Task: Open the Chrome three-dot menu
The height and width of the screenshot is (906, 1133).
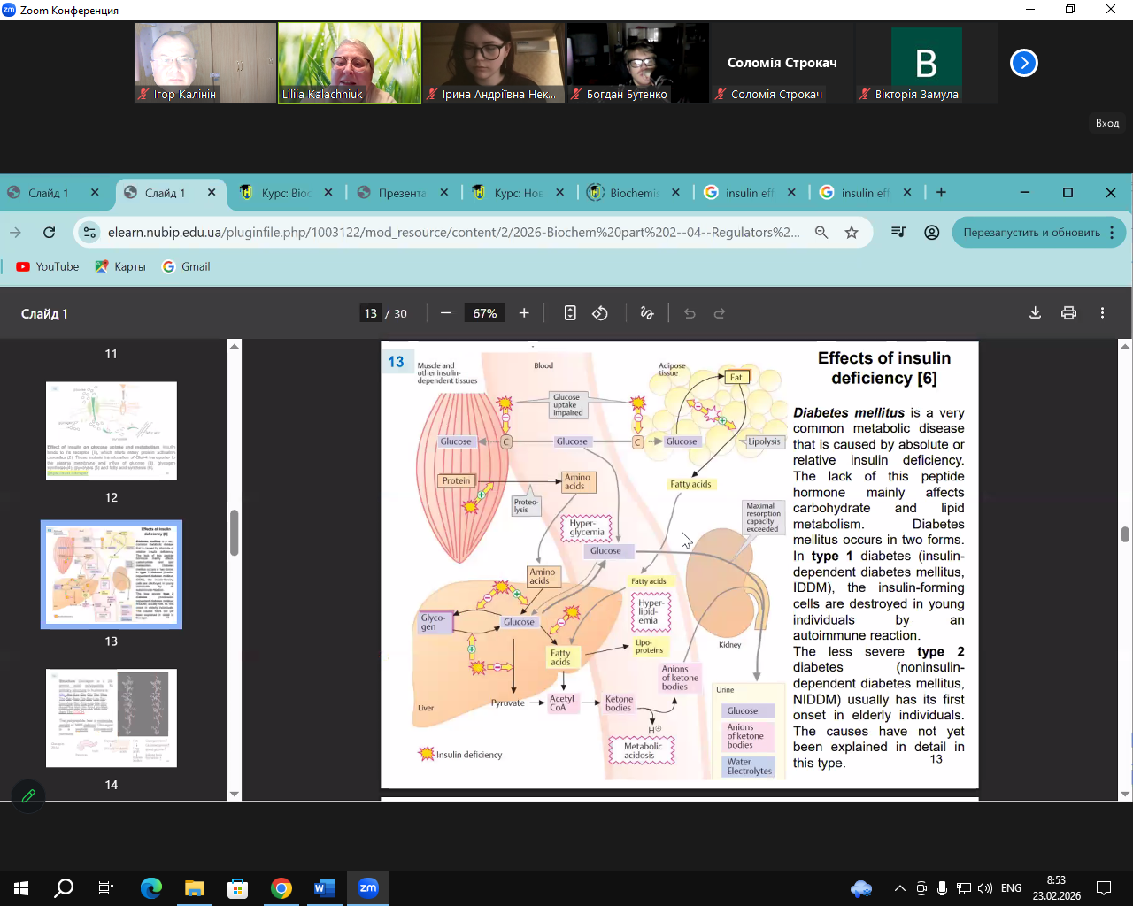Action: point(1112,233)
